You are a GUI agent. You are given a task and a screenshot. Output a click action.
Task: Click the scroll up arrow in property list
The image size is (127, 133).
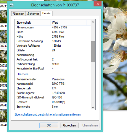click(x=93, y=22)
